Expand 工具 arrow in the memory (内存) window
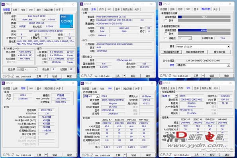Viewport: 237px width, 158px height. [x=46, y=155]
